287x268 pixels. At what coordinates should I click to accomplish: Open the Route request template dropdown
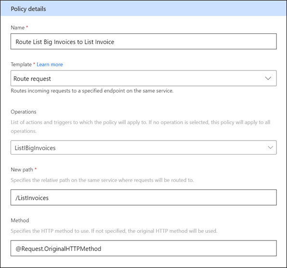[143, 78]
